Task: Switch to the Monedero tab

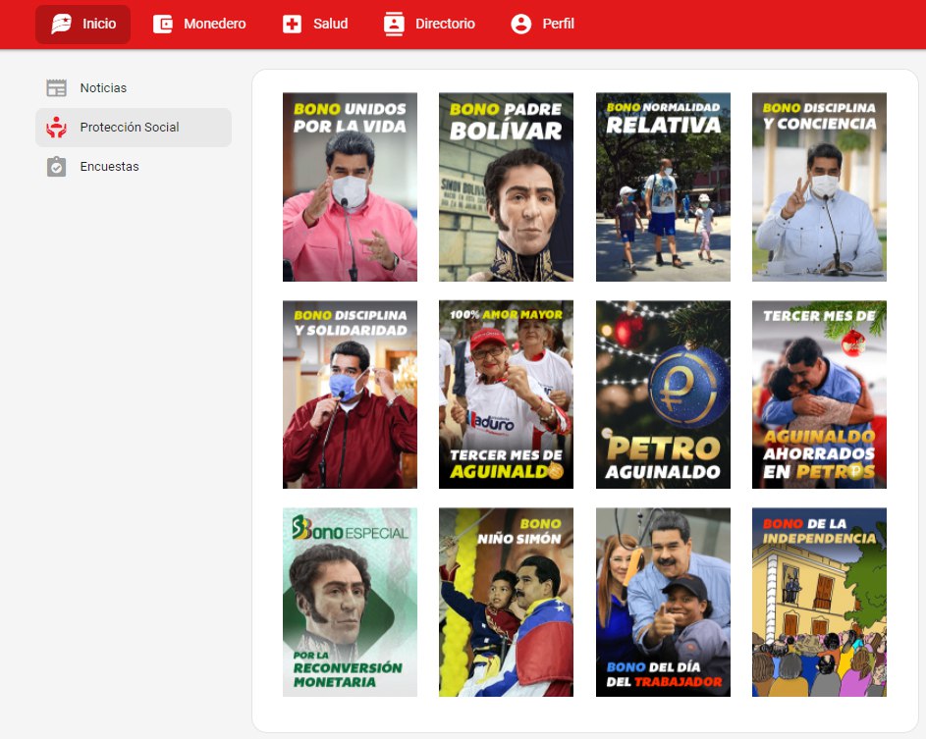Action: click(x=199, y=25)
